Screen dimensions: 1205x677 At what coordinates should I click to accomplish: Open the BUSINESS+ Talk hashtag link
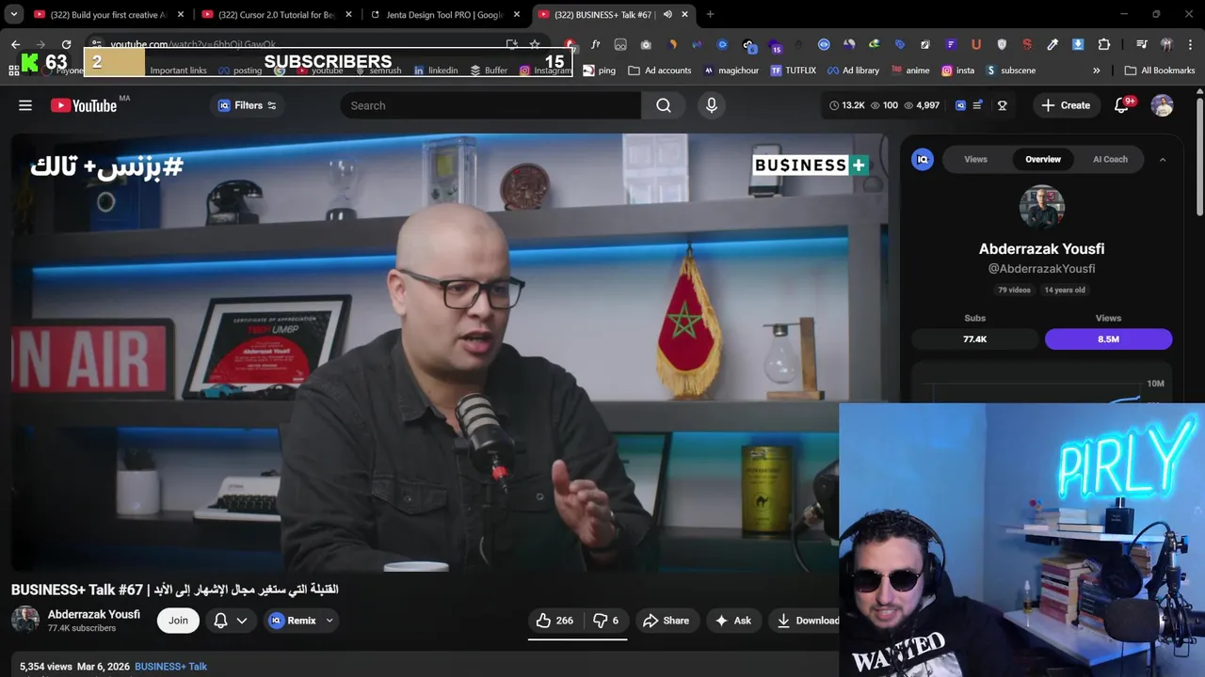[x=170, y=667]
